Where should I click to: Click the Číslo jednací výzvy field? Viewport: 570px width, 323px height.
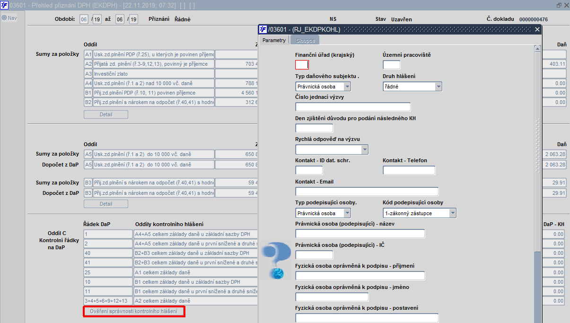point(353,107)
